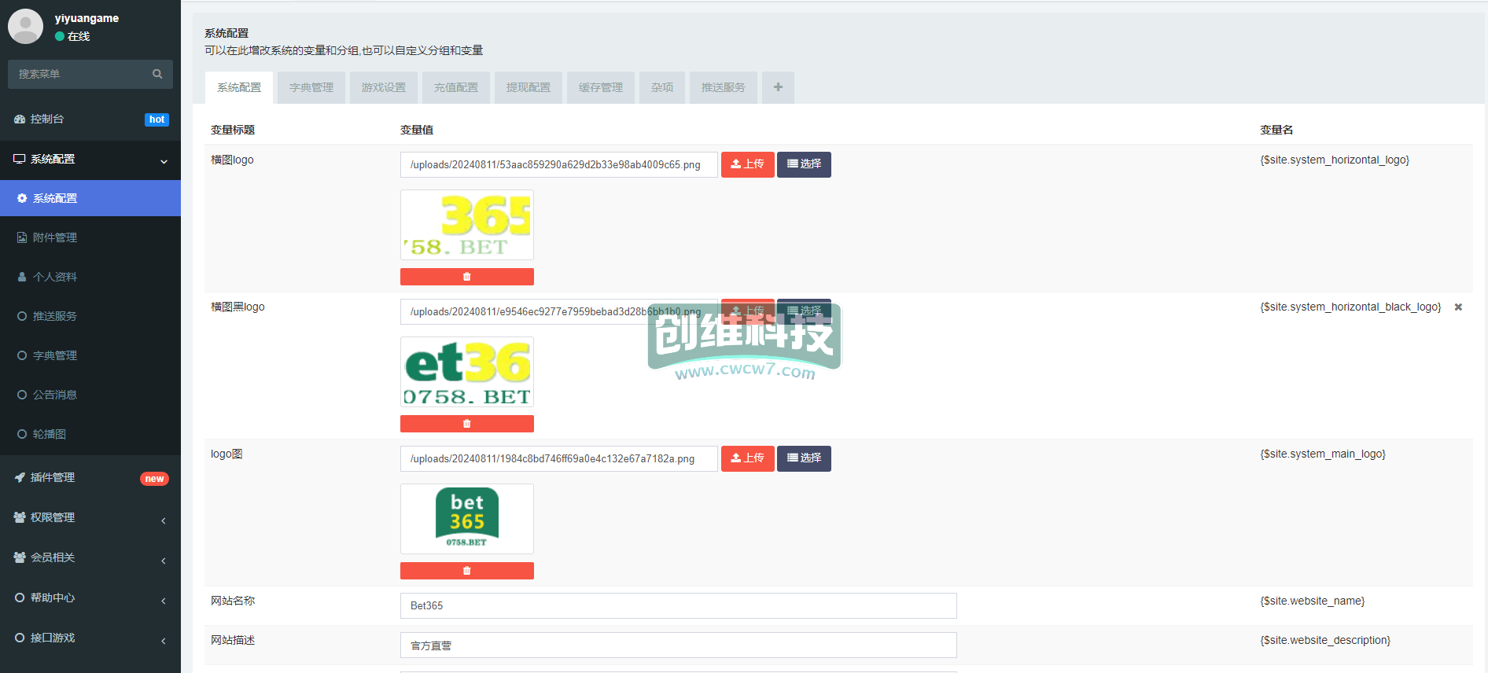Expand the 帮助中心 sidebar group

coord(90,598)
